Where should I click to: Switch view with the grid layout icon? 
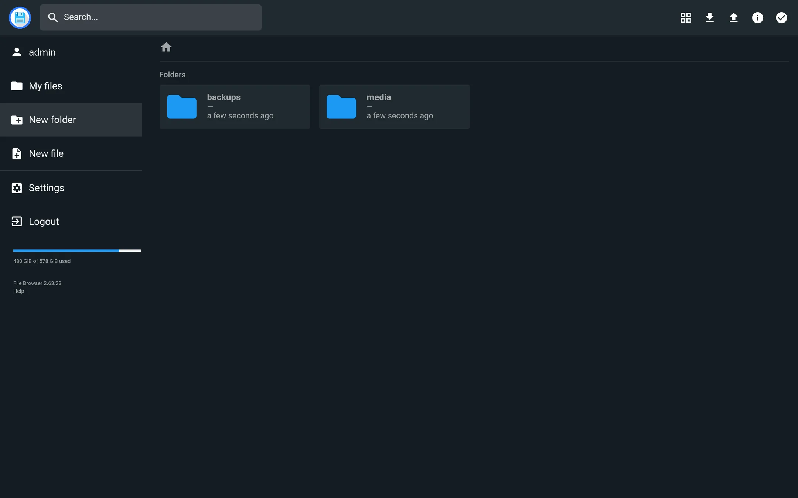[686, 17]
